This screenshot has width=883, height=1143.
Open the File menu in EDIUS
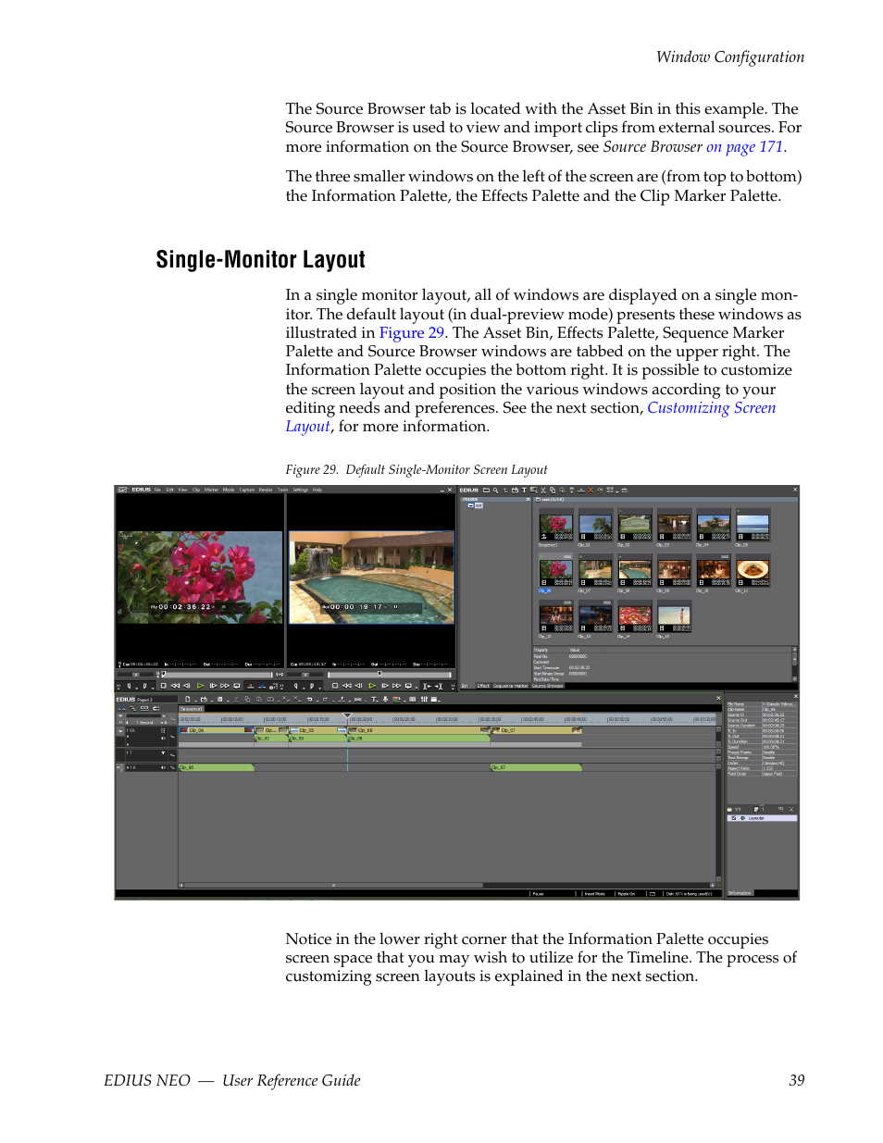click(x=157, y=490)
